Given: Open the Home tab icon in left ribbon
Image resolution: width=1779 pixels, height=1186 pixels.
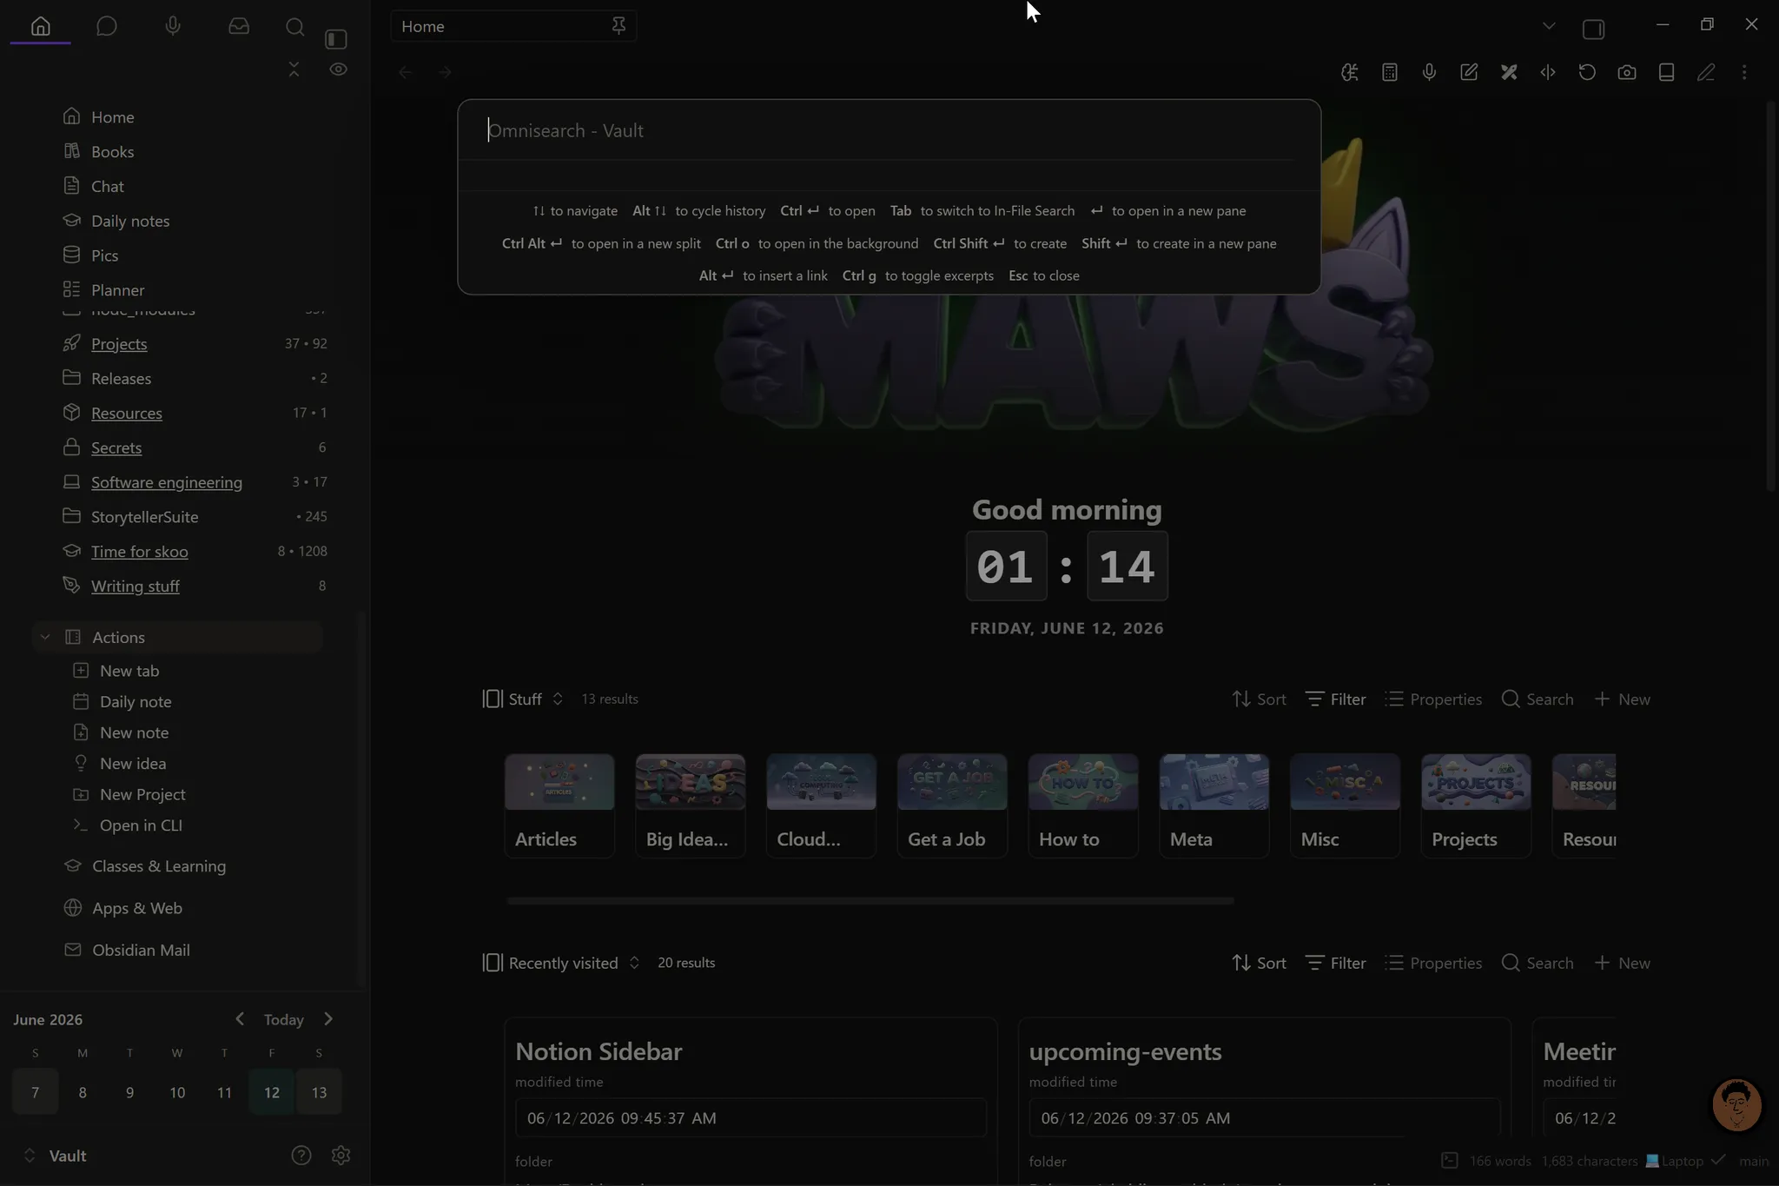Looking at the screenshot, I should 41,26.
